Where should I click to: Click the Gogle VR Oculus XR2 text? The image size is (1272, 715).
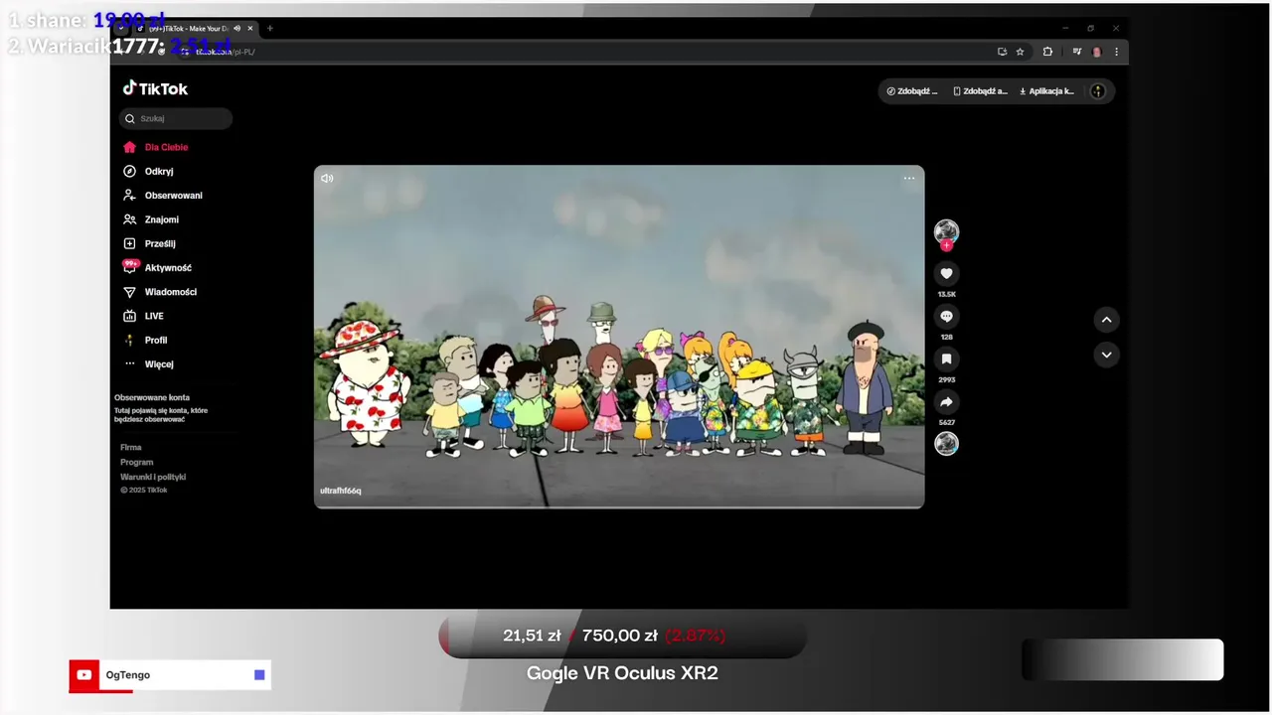tap(622, 673)
